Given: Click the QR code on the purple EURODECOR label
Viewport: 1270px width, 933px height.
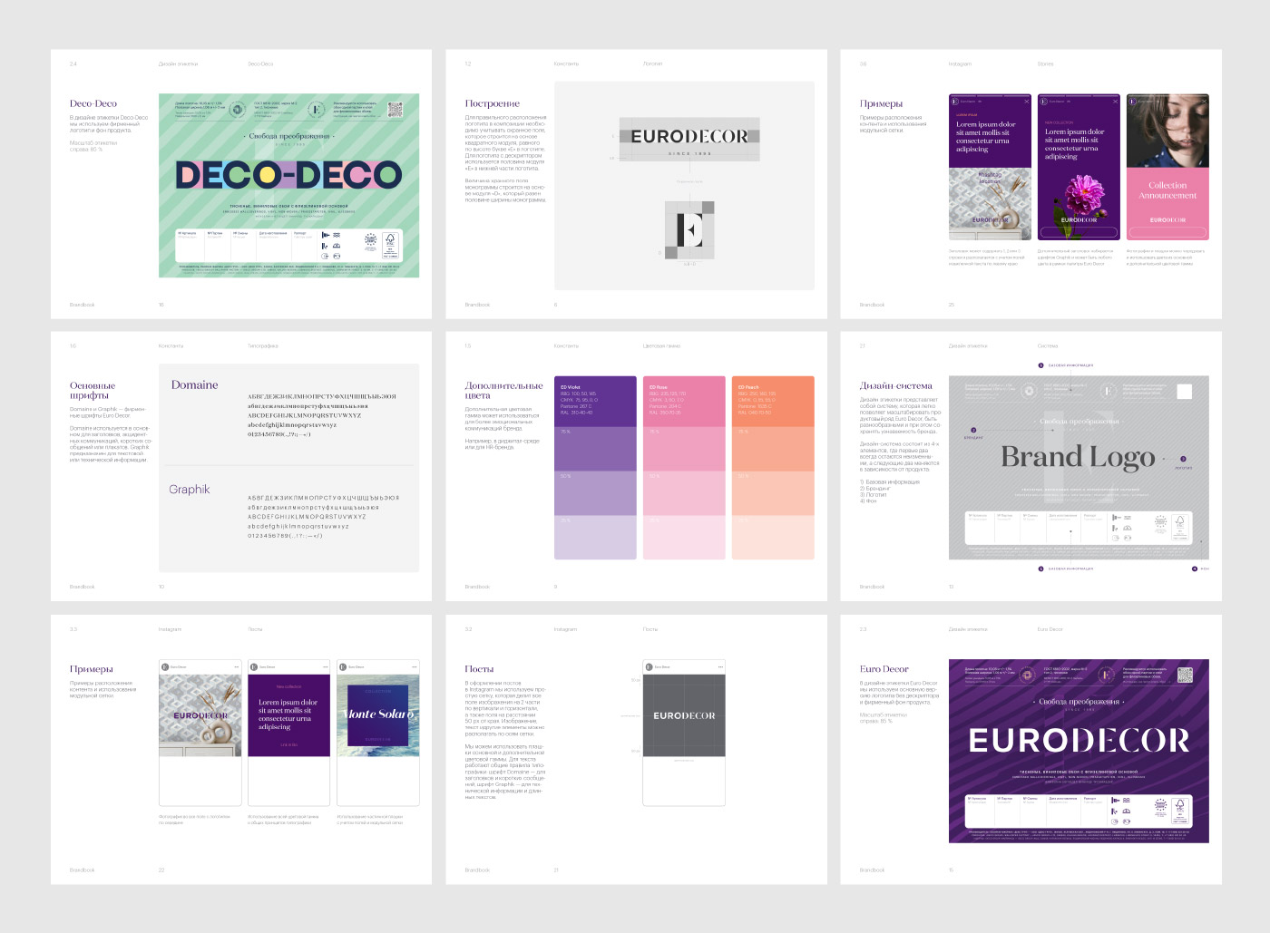Looking at the screenshot, I should coord(1185,675).
